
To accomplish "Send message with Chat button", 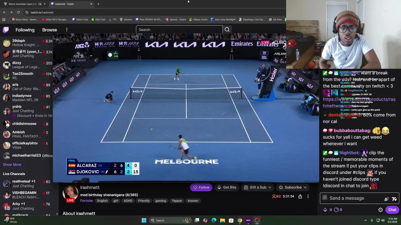I will click(392, 210).
